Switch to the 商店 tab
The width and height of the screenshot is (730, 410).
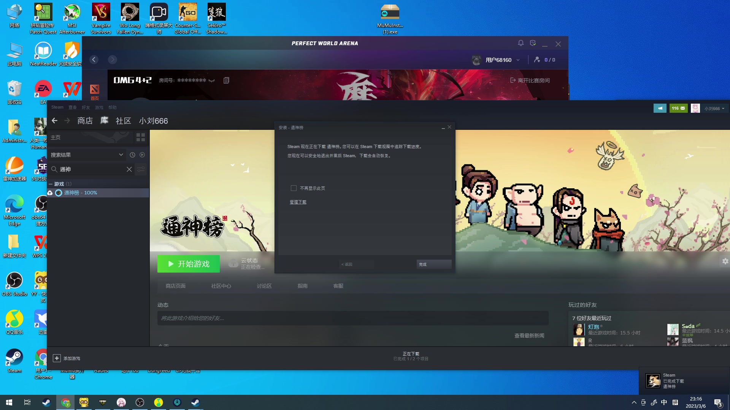click(85, 121)
